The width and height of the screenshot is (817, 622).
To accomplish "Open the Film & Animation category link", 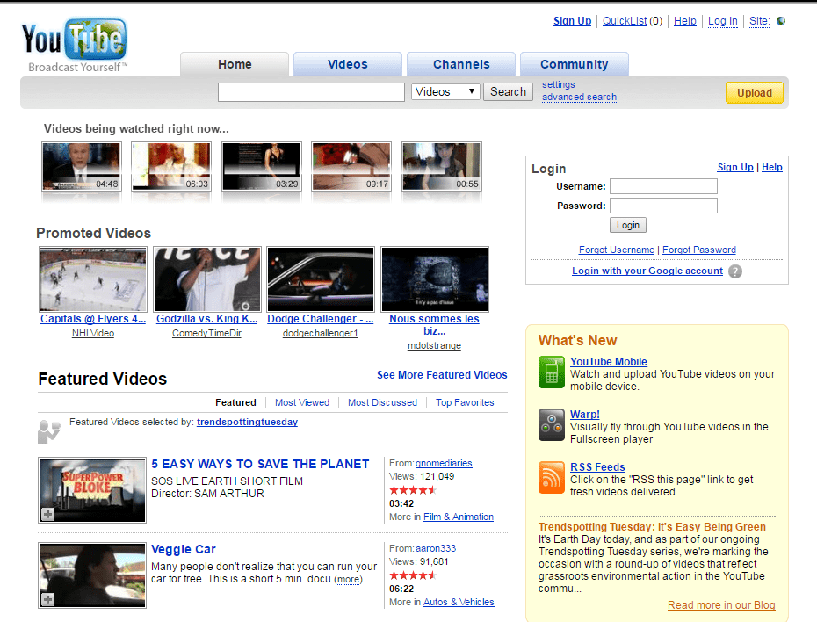I will pos(459,517).
